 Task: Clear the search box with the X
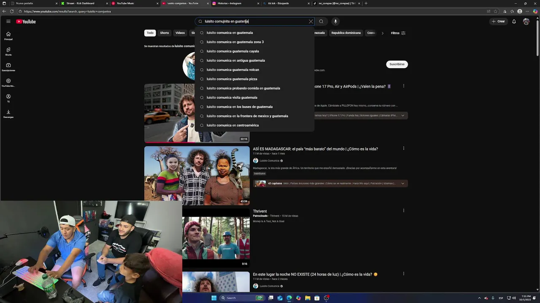coord(311,21)
